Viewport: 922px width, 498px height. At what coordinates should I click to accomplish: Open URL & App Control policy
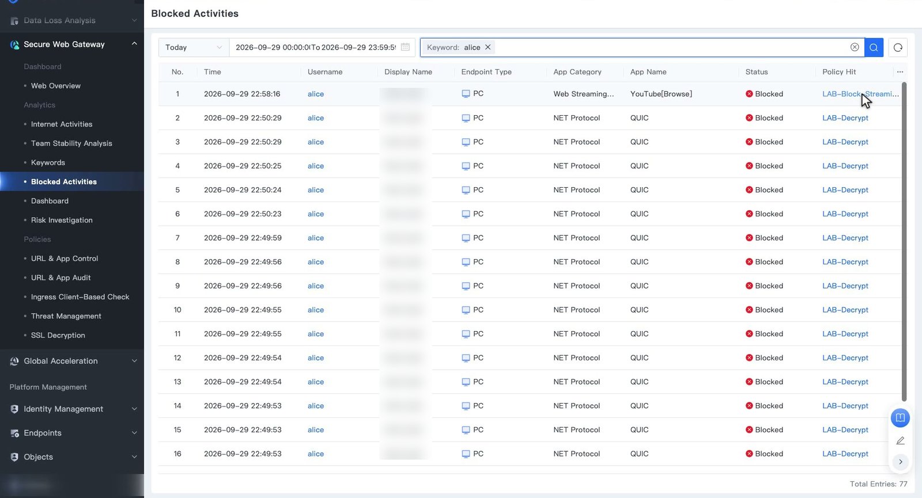tap(65, 258)
